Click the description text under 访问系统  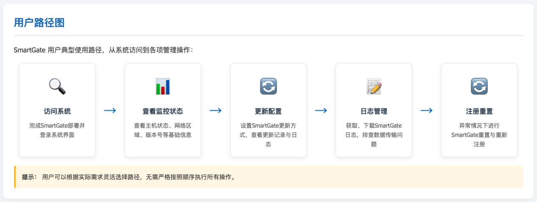[57, 130]
